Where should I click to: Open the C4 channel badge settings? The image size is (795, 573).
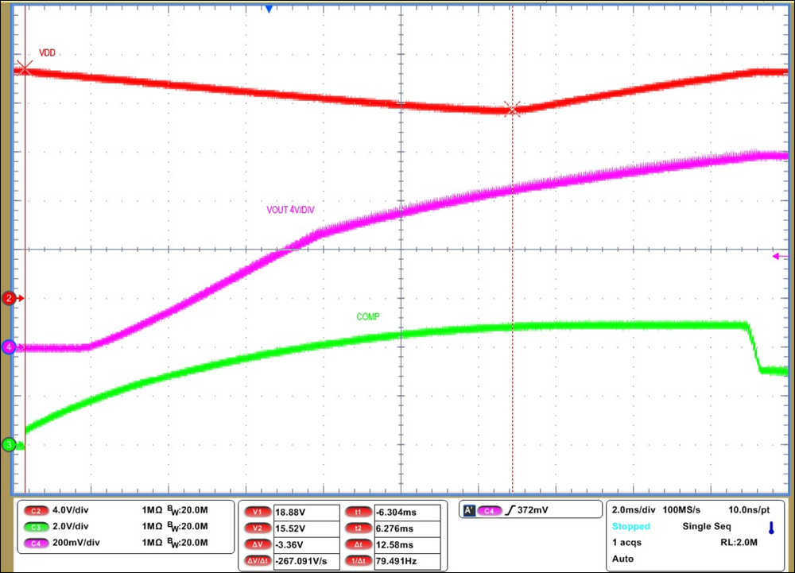tap(37, 543)
